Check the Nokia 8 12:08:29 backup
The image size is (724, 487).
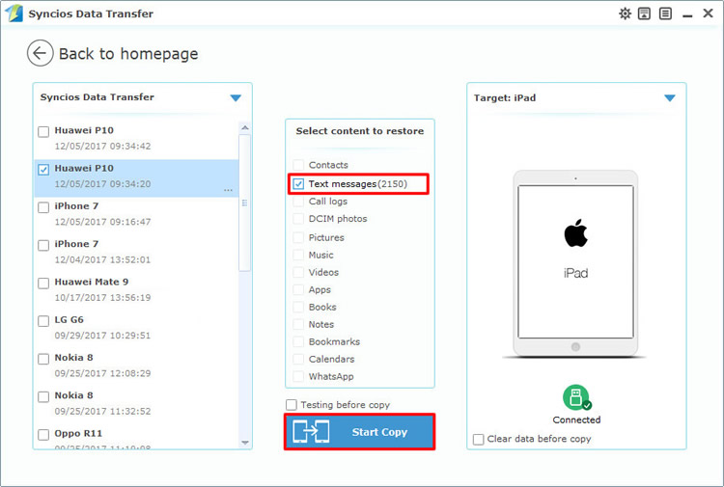click(x=43, y=359)
